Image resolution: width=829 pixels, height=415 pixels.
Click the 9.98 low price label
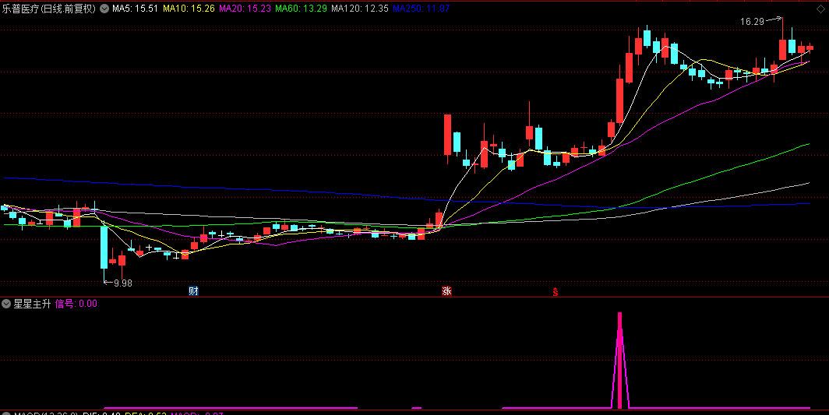tap(122, 283)
